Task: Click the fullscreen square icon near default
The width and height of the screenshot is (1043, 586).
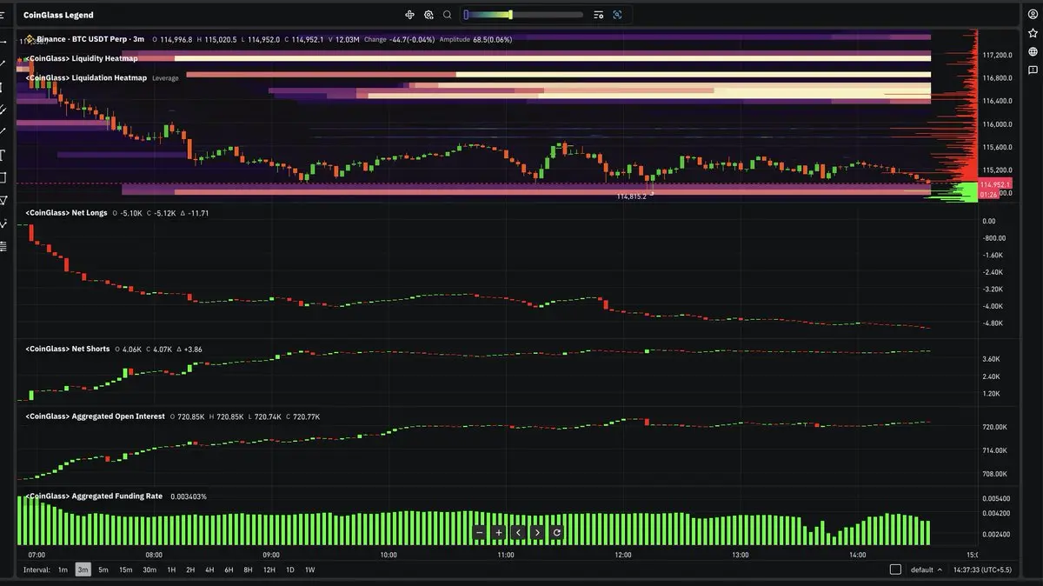Action: coord(895,569)
